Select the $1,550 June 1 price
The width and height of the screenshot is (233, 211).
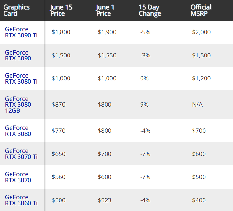(x=107, y=56)
